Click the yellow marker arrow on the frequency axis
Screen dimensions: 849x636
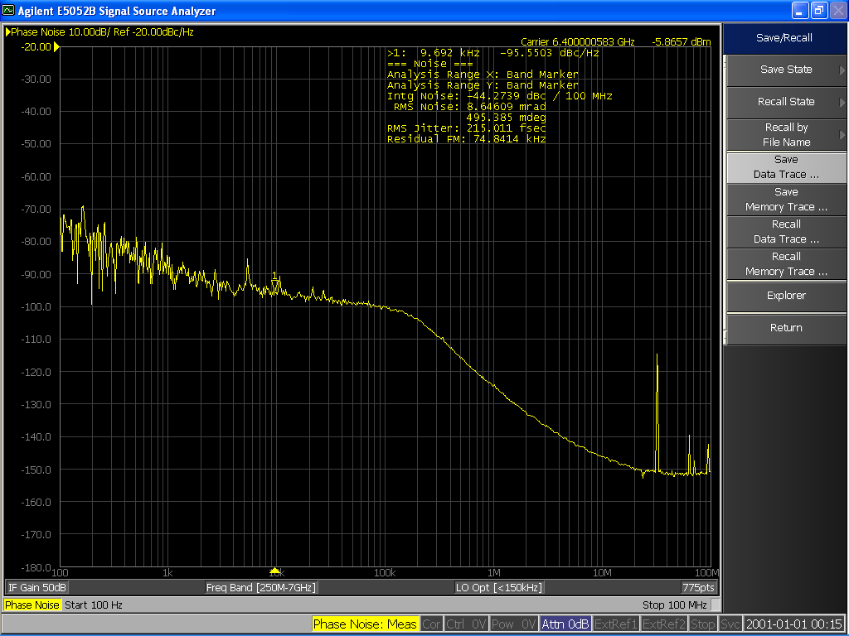point(275,571)
